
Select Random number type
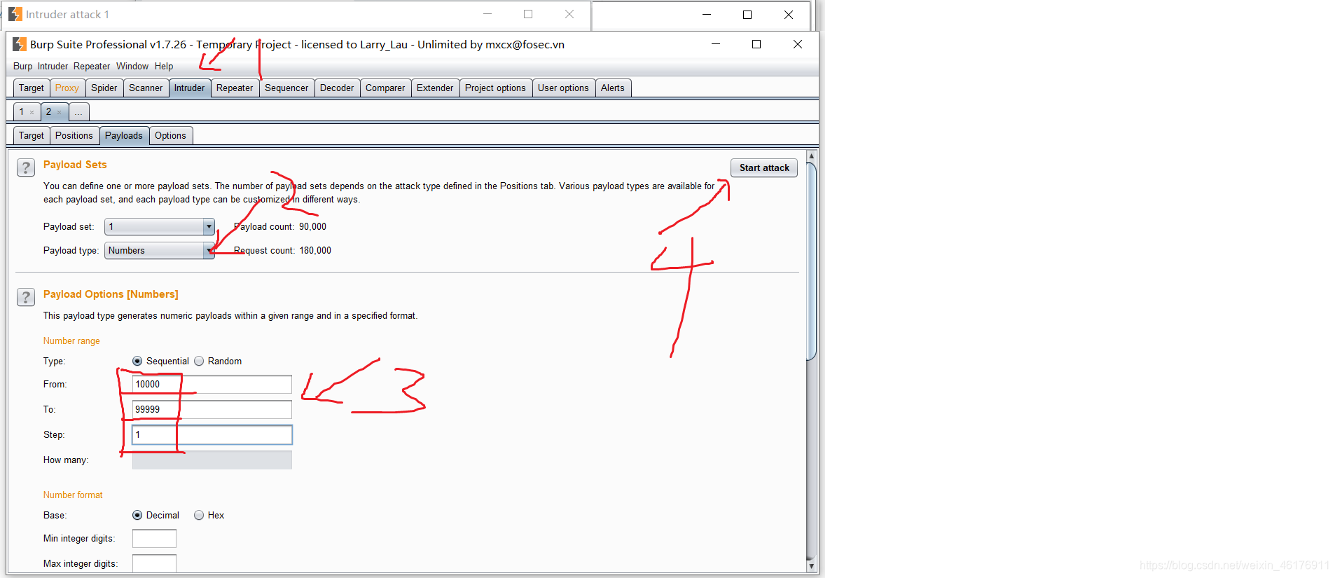click(x=199, y=361)
